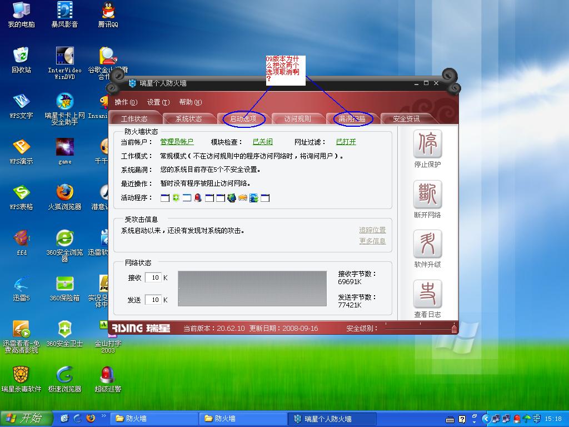
Task: Open 极速浏览器 desktop icon
Action: click(64, 380)
